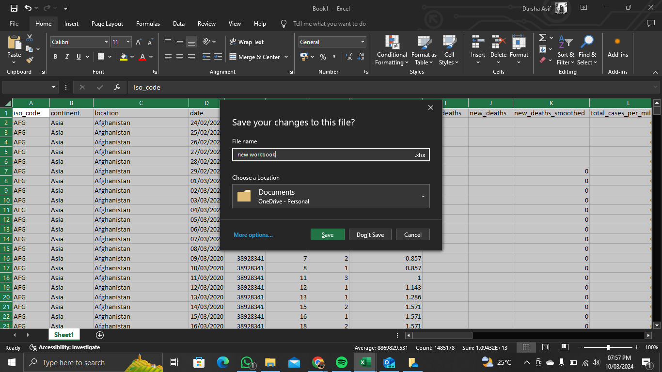The image size is (662, 372).
Task: Click the Spotify icon in taskbar
Action: [x=342, y=362]
